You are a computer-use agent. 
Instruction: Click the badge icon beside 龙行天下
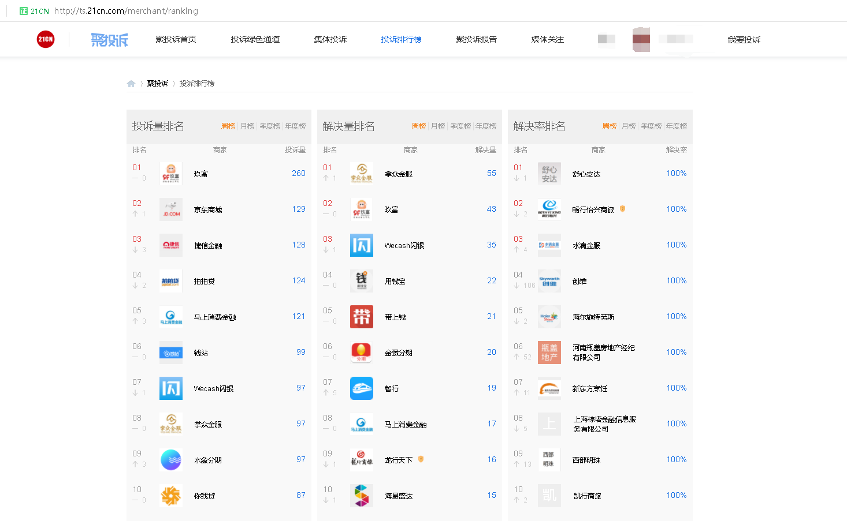421,459
